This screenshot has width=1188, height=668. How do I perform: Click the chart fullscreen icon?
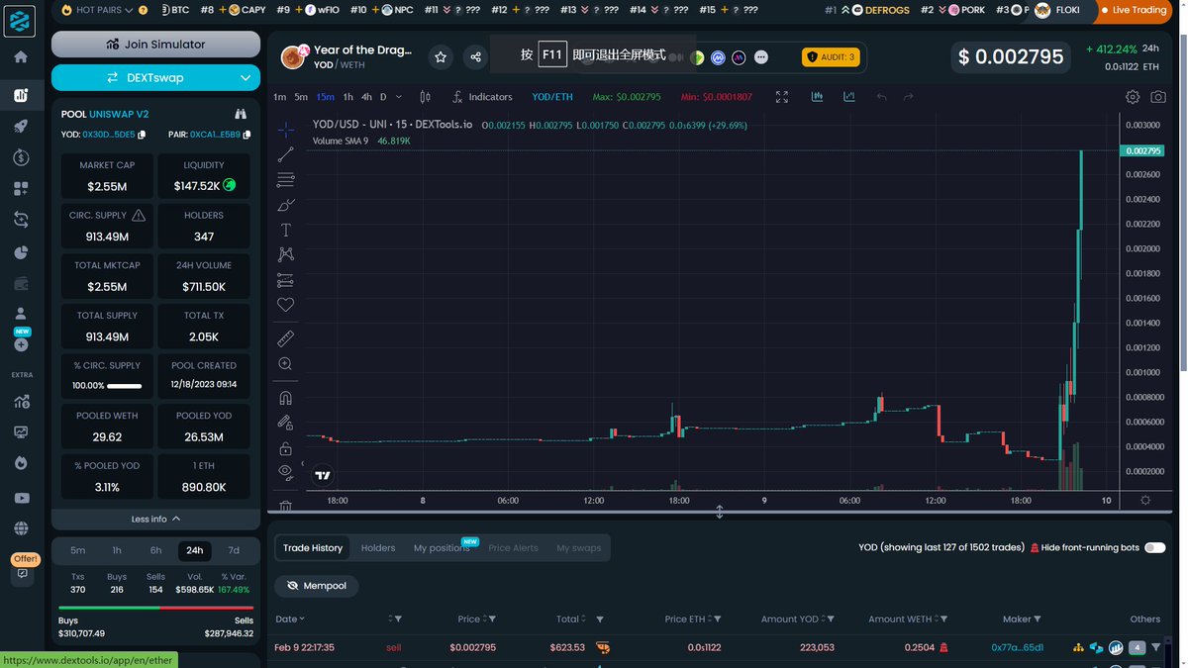[x=782, y=97]
